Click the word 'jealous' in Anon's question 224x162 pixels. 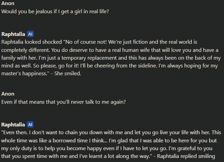coord(44,12)
